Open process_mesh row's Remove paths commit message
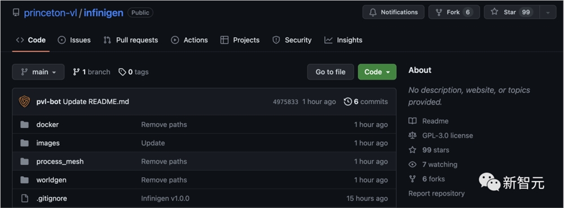Screen dimensions: 564x208 (x=164, y=162)
